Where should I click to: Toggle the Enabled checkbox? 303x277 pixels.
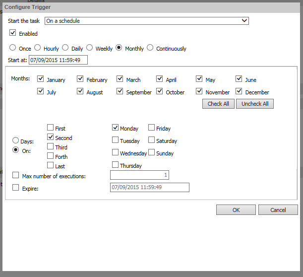(12, 32)
